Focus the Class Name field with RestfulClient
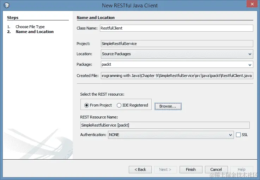260x180 pixels. (x=176, y=28)
